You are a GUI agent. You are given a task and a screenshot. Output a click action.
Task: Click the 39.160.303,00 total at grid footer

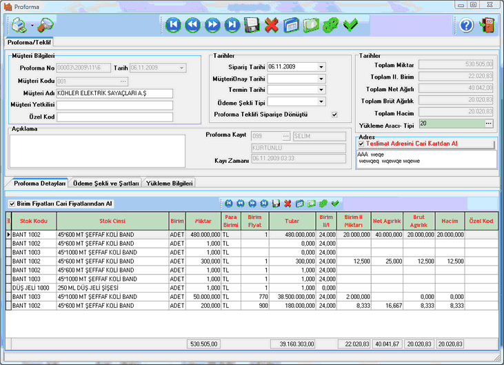292,344
